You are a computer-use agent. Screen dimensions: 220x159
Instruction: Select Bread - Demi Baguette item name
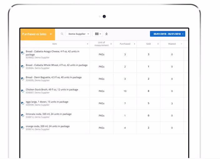[54, 77]
